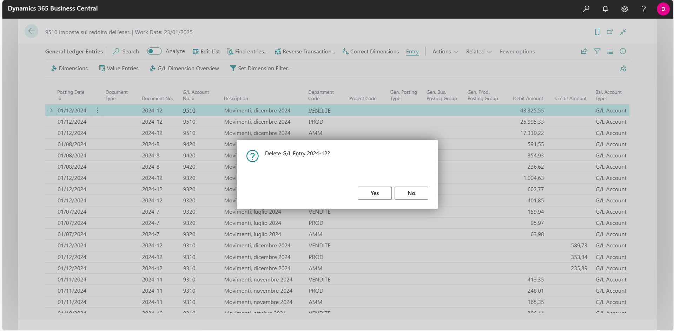Viewport: 674px width, 331px height.
Task: Click credit amount 589,73
Action: tap(579, 245)
